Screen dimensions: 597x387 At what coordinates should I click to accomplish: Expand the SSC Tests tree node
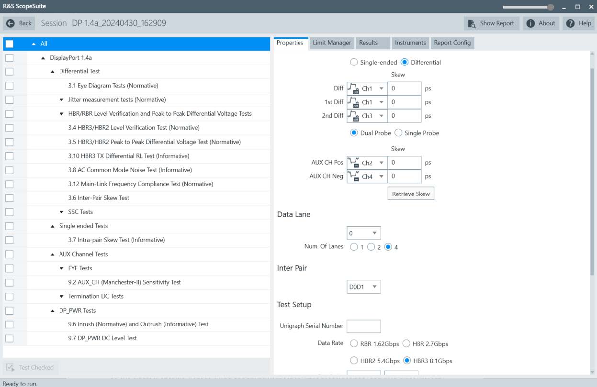[x=62, y=212]
